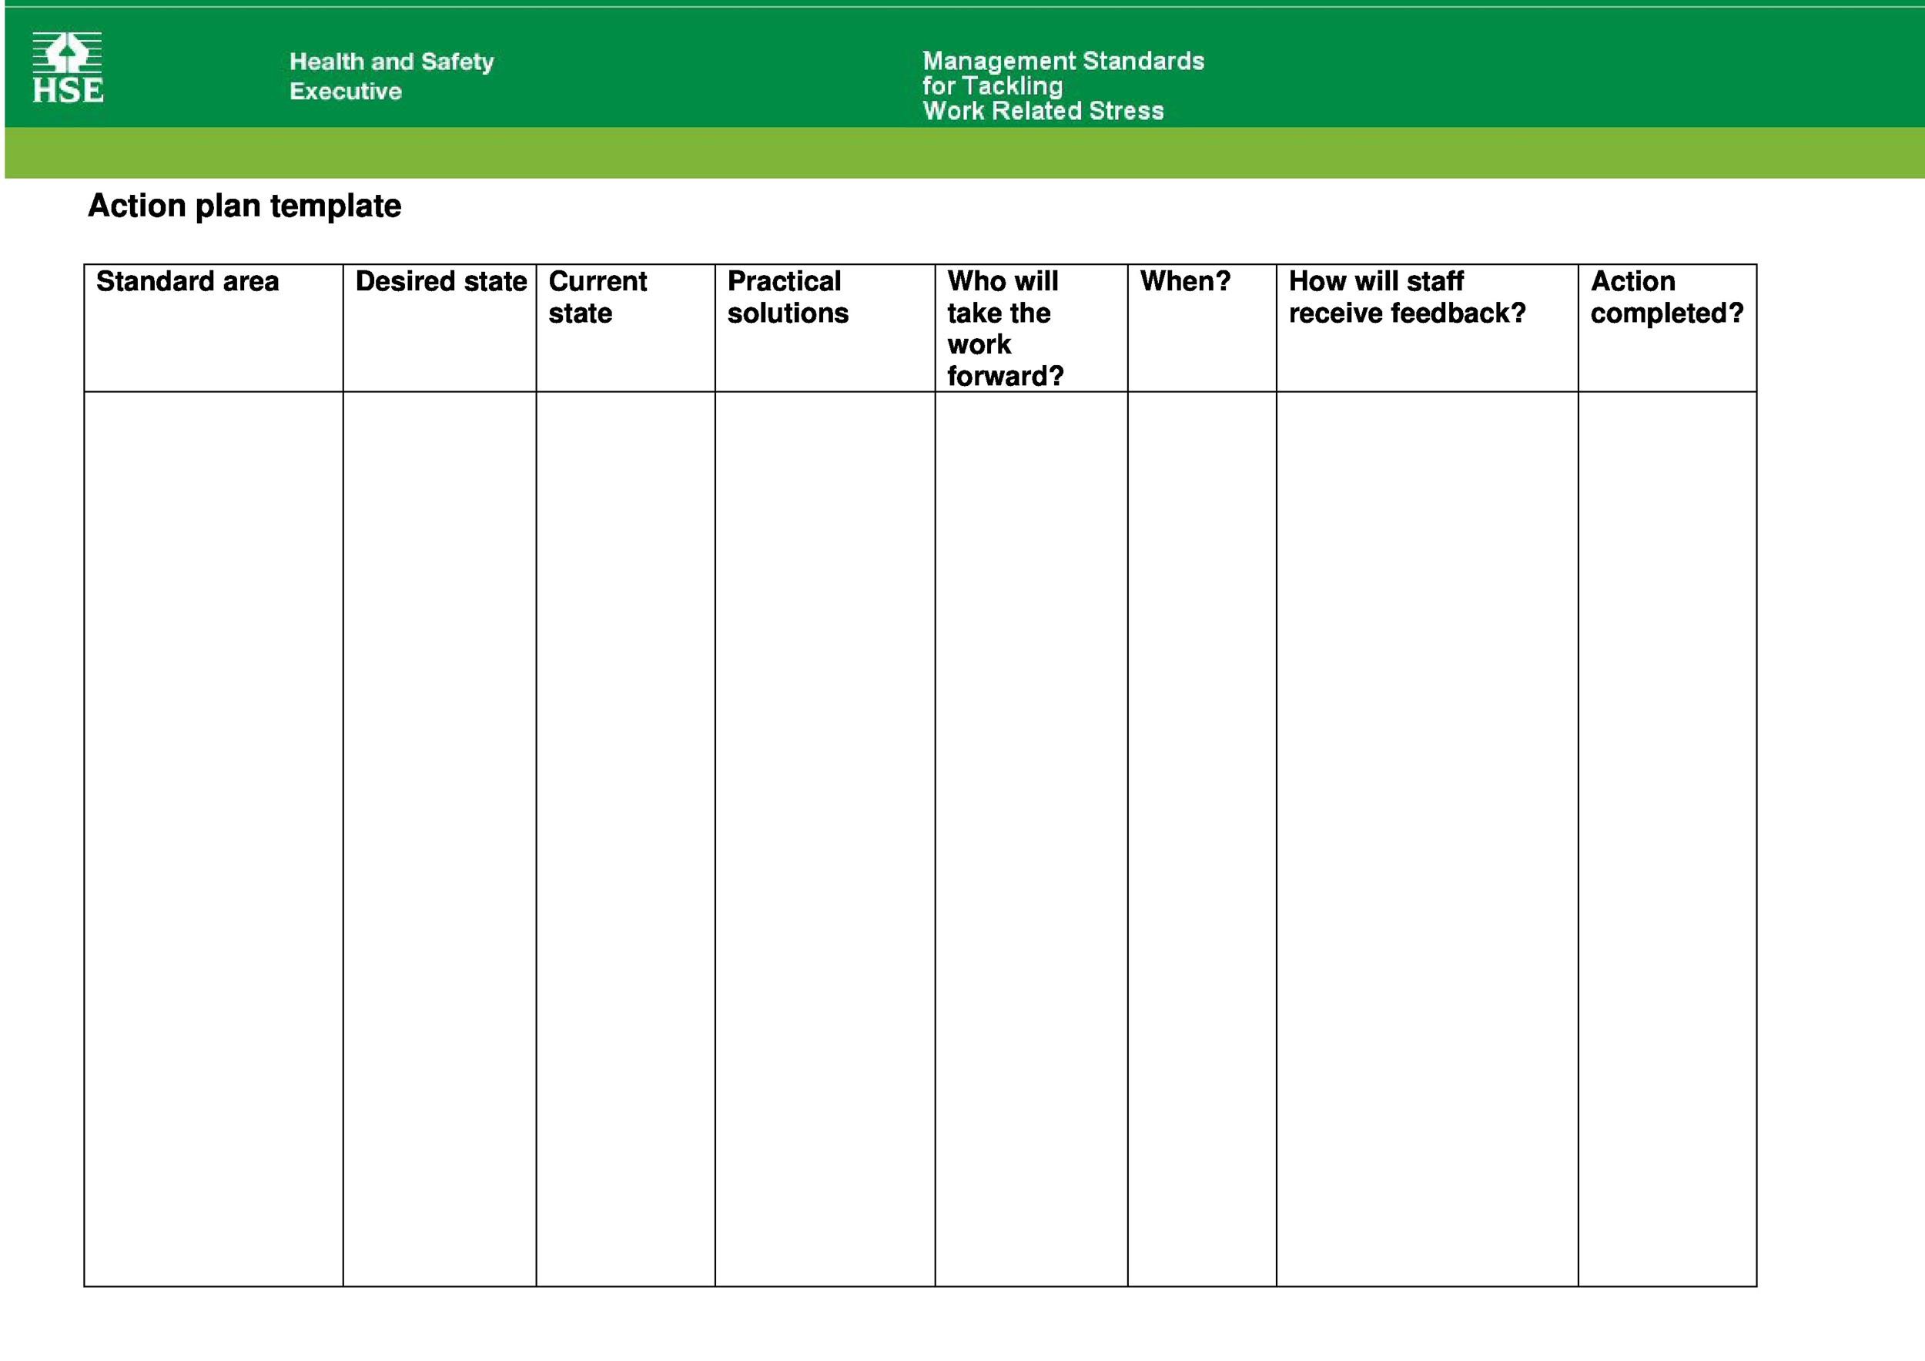1925x1361 pixels.
Task: Click inside the empty 'Current state' cell
Action: [x=624, y=839]
